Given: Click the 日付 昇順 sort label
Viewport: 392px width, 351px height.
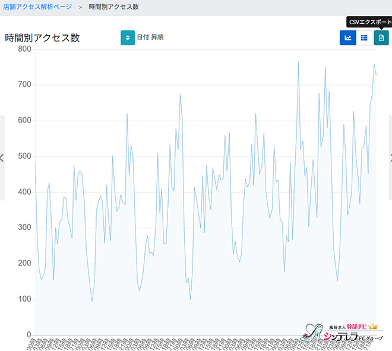Looking at the screenshot, I should [x=150, y=37].
